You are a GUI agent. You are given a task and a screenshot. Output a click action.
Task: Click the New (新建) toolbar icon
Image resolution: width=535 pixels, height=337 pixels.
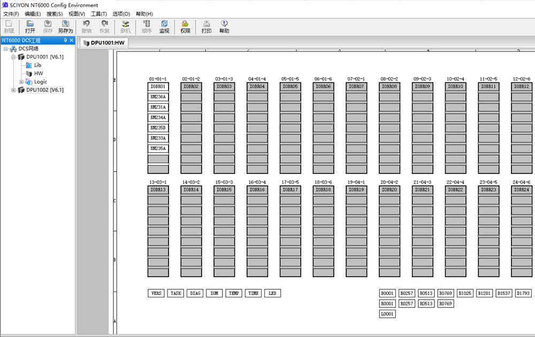tap(9, 27)
